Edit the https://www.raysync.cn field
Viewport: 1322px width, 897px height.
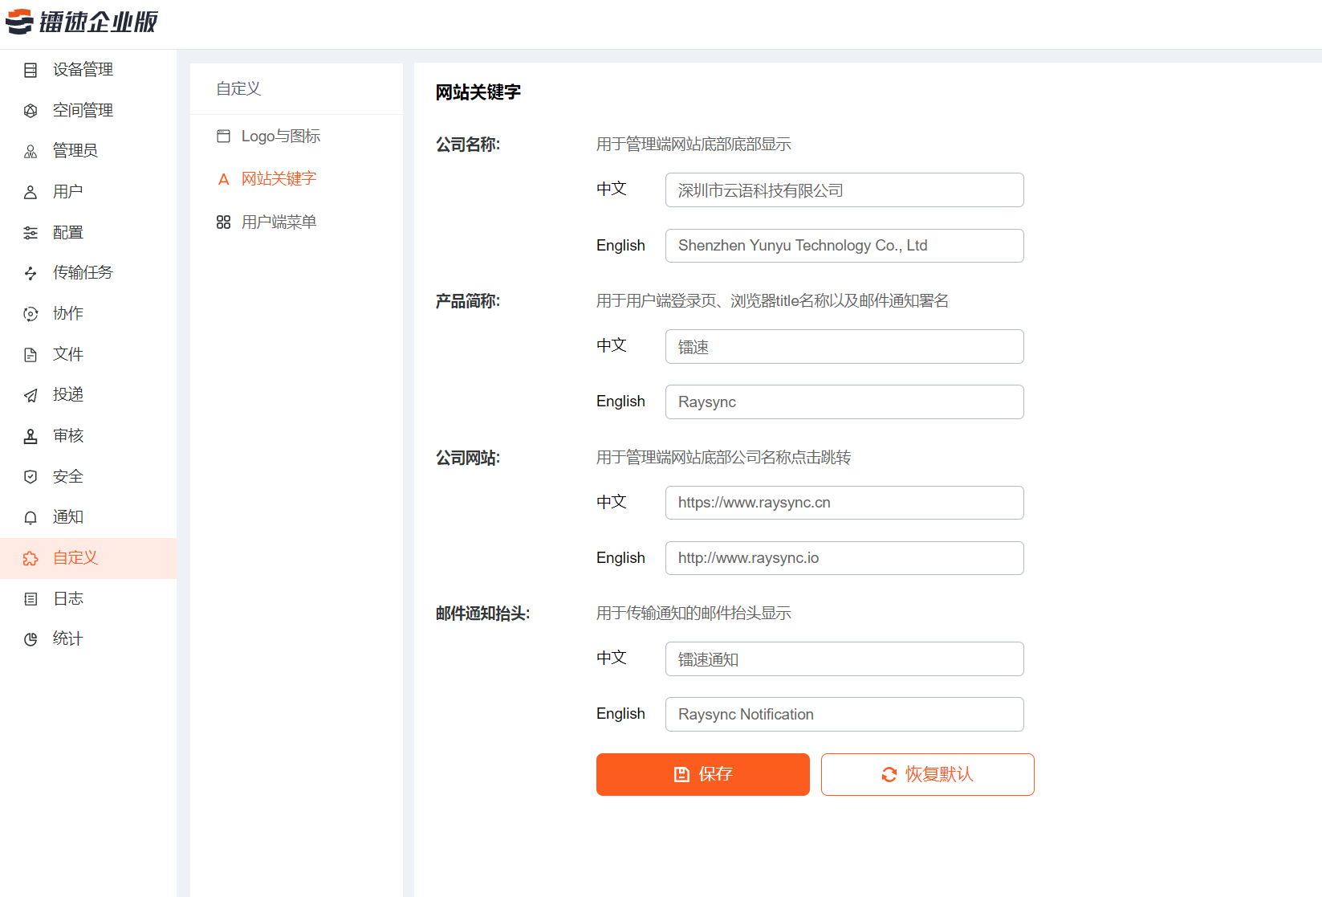click(844, 503)
